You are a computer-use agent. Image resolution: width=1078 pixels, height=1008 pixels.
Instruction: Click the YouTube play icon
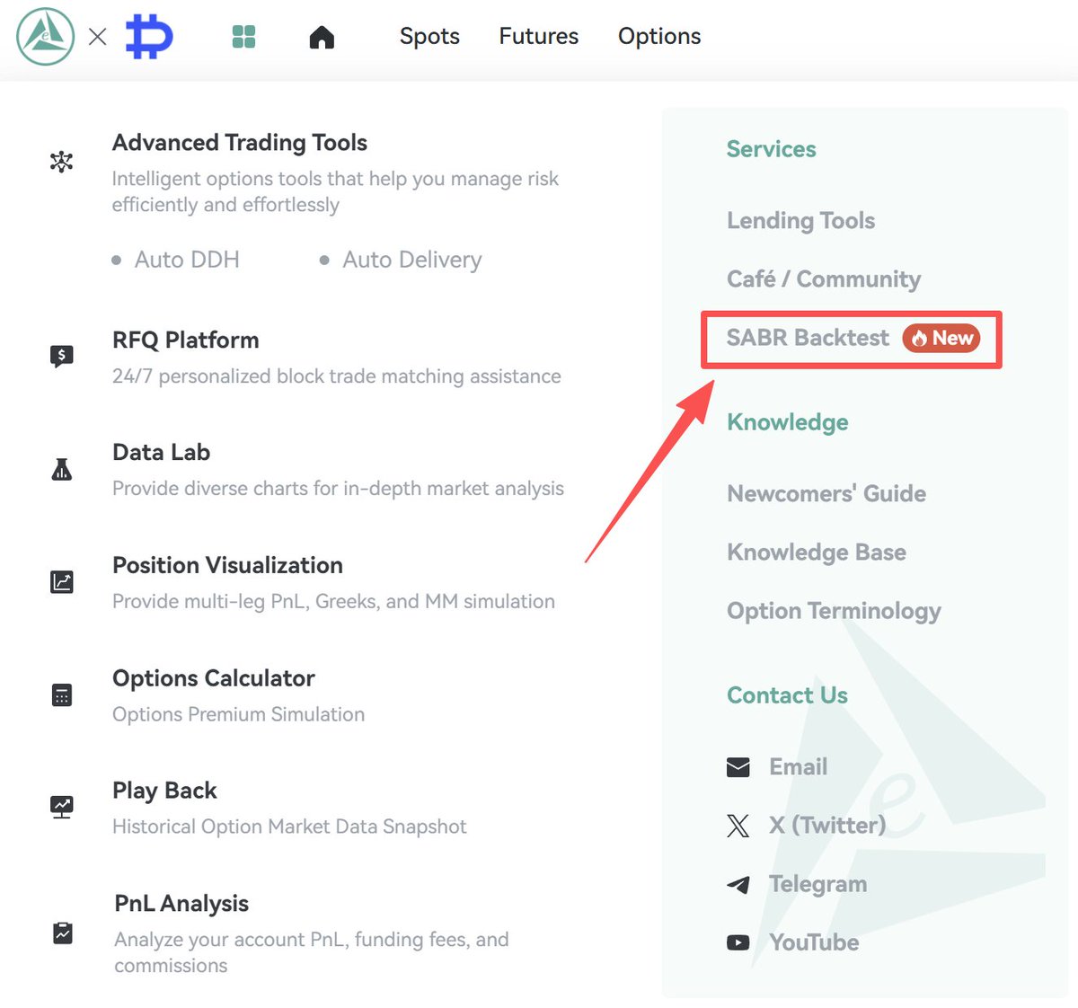point(738,942)
